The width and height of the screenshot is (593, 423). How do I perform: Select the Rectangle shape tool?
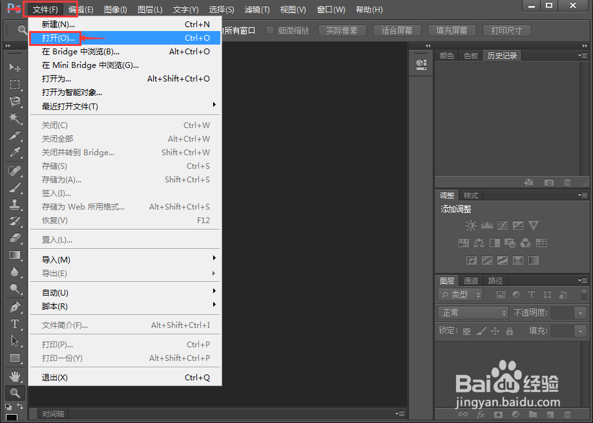tap(15, 358)
